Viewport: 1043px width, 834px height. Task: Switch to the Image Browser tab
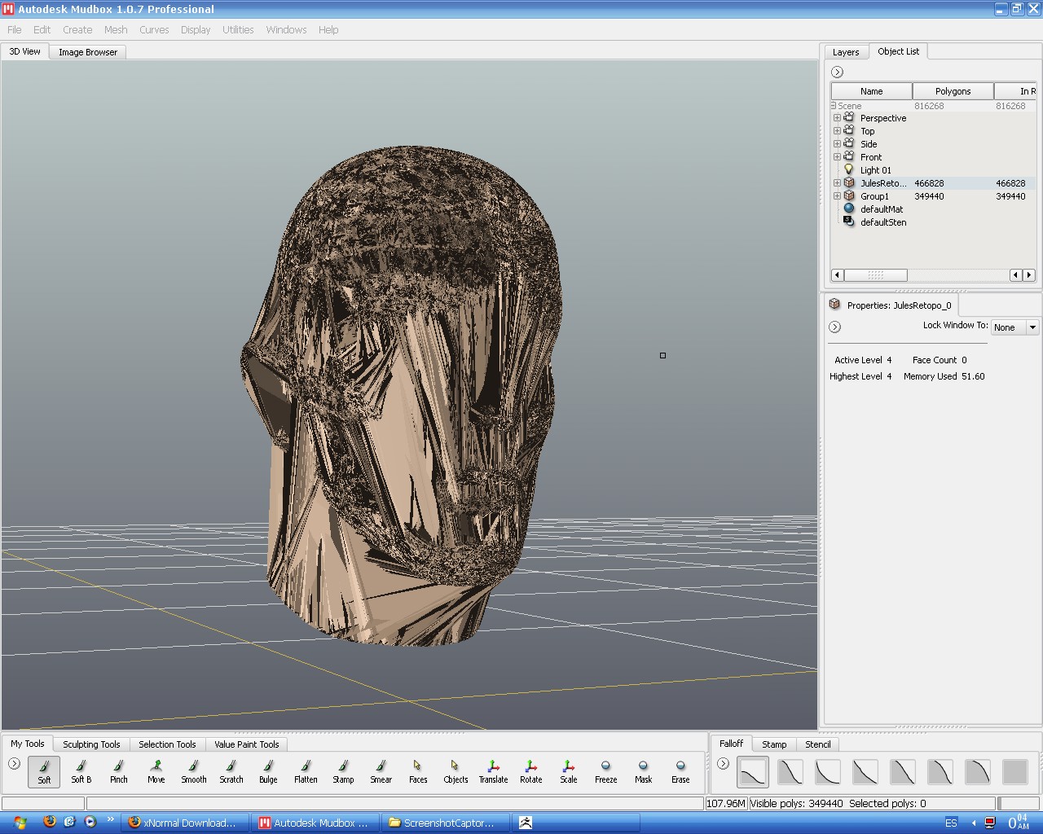pyautogui.click(x=88, y=52)
